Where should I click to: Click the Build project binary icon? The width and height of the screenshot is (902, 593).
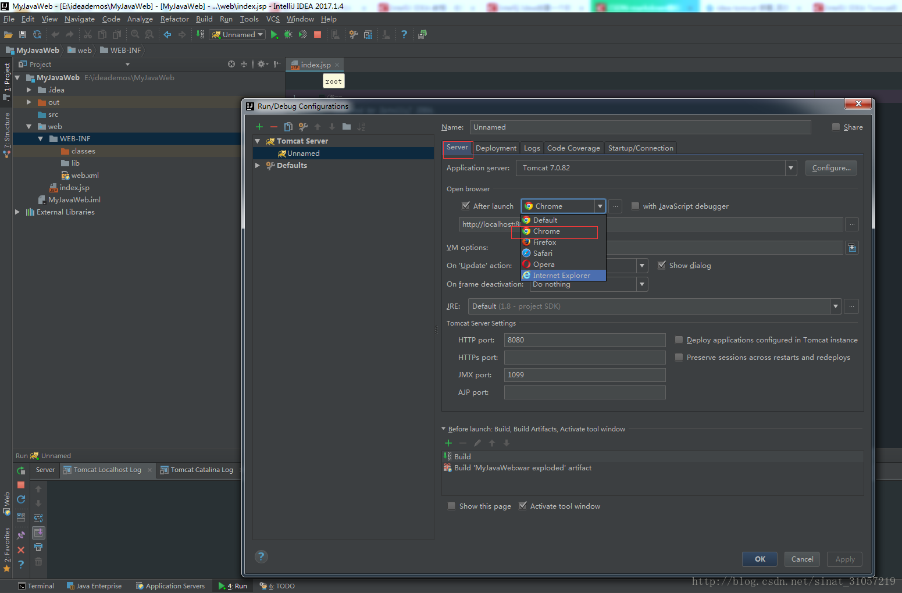[x=201, y=35]
